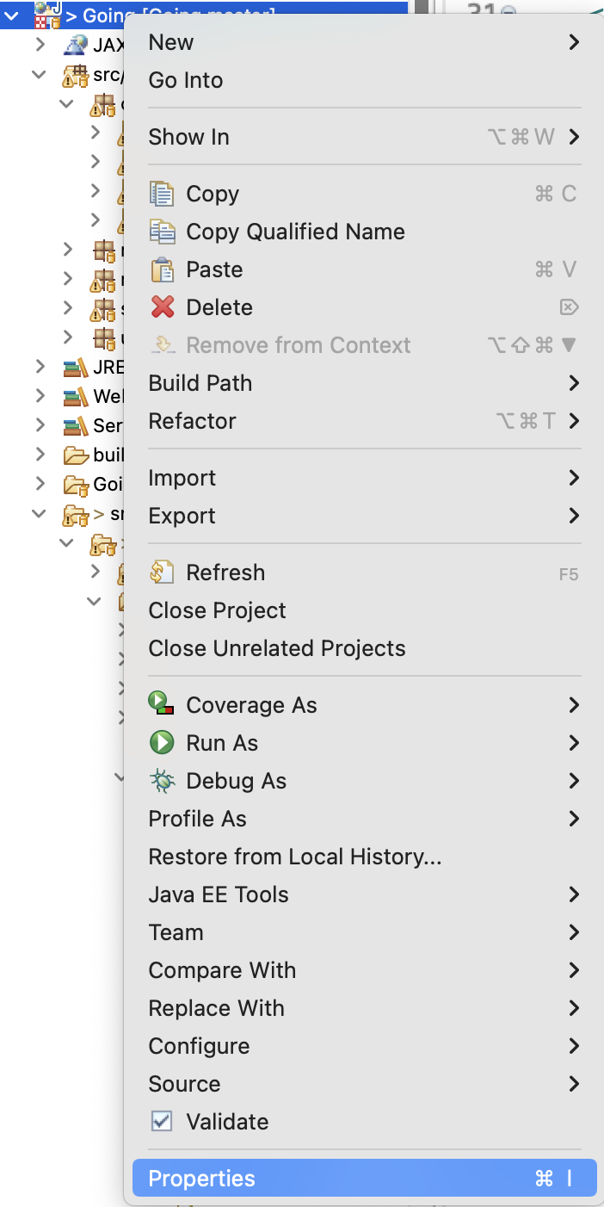This screenshot has width=604, height=1207.
Task: Expand the JRE library tree node
Action: pos(40,368)
